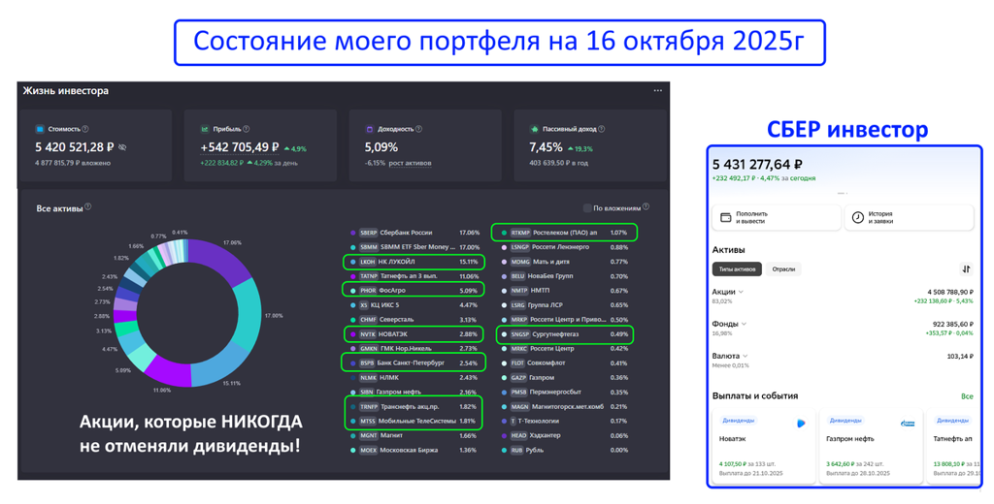
Task: Click the История и заявки clock icon
Action: pyautogui.click(x=857, y=218)
